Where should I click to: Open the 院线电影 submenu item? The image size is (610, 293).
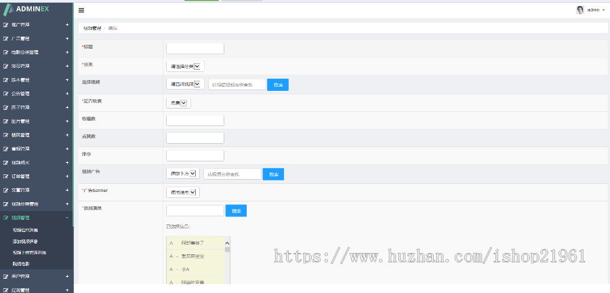point(21,264)
